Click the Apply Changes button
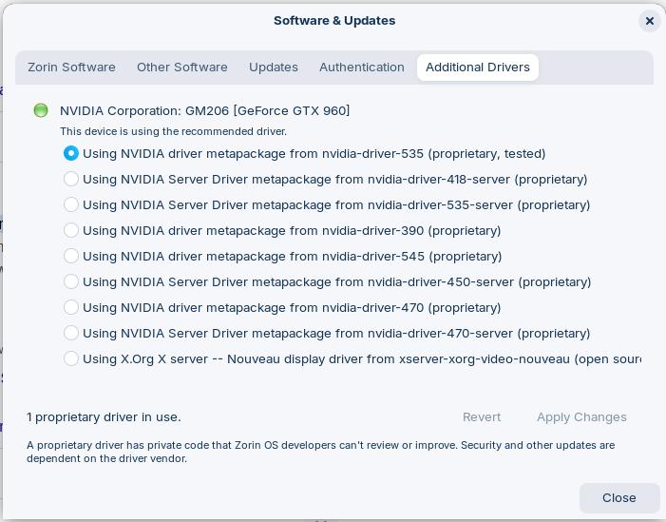The width and height of the screenshot is (666, 522). pyautogui.click(x=581, y=417)
